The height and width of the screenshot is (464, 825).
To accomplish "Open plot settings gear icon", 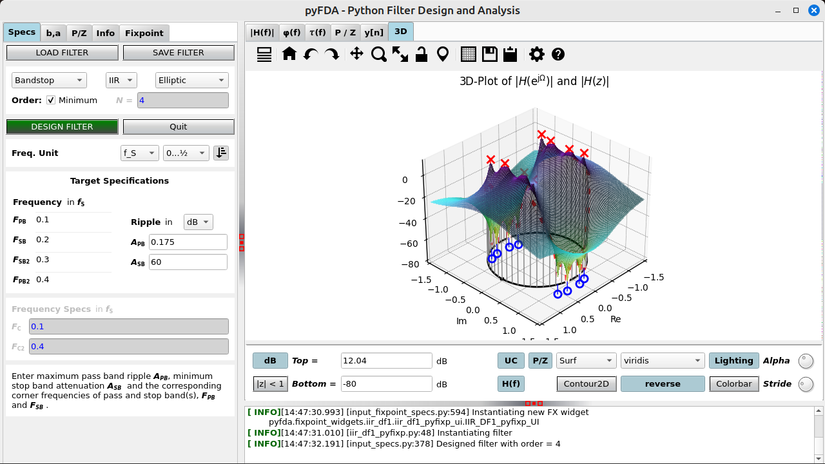I will click(x=537, y=55).
